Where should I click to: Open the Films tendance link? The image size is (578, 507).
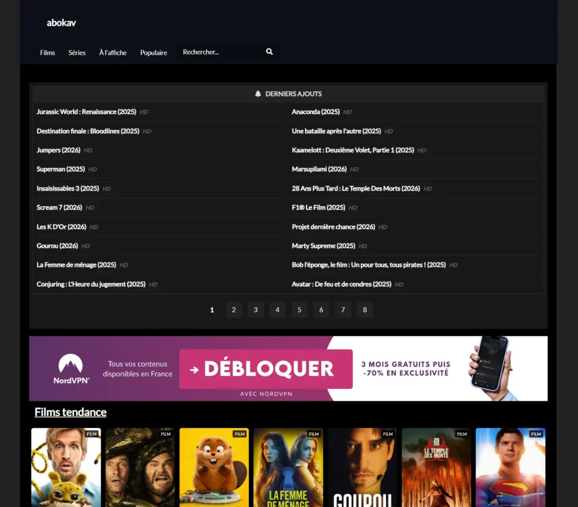coord(70,412)
